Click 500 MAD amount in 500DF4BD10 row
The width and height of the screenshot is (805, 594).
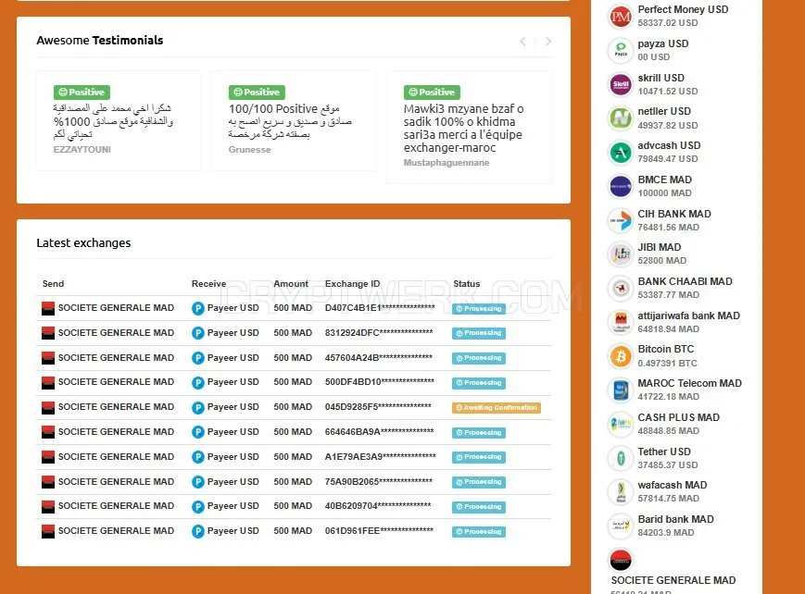pos(293,382)
